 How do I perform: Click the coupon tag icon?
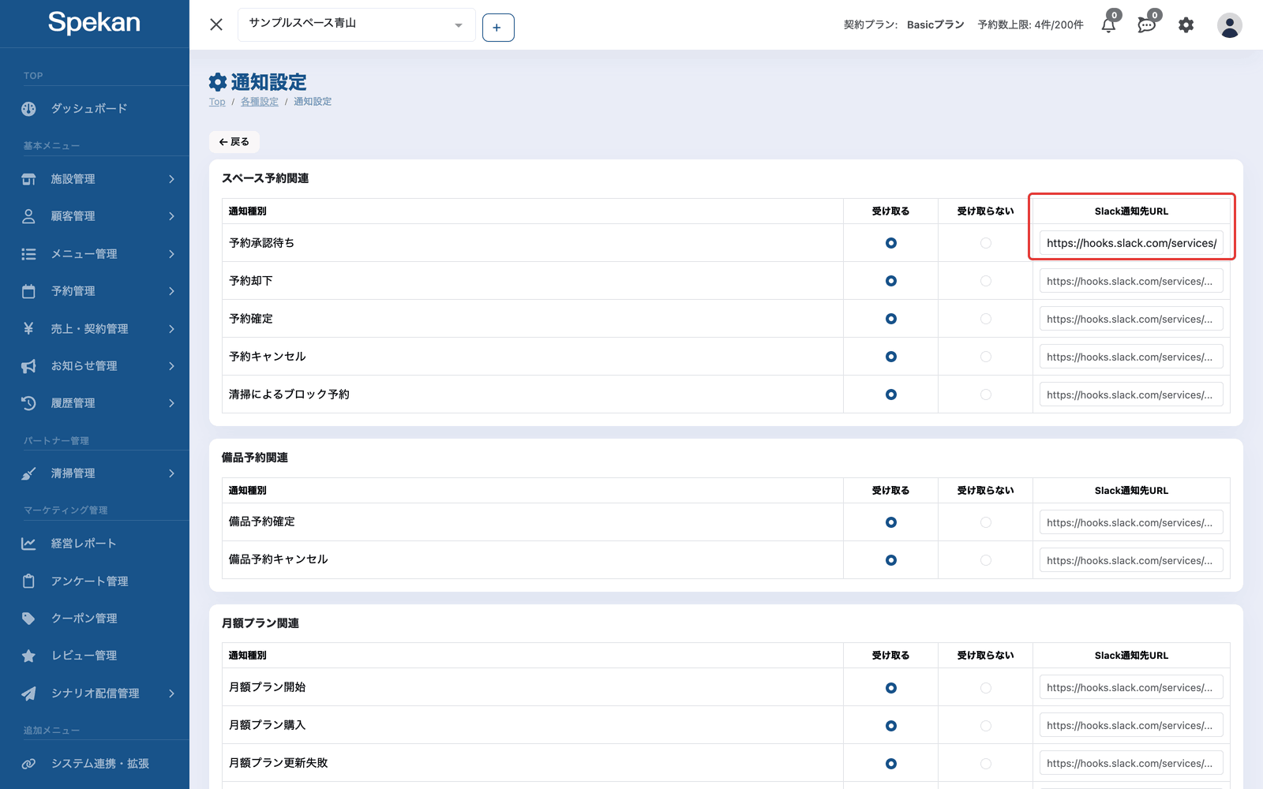click(28, 619)
